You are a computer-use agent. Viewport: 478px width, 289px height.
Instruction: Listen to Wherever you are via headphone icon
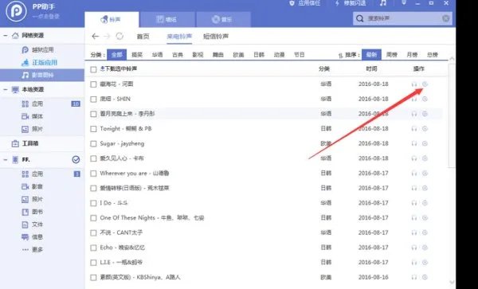tap(414, 174)
